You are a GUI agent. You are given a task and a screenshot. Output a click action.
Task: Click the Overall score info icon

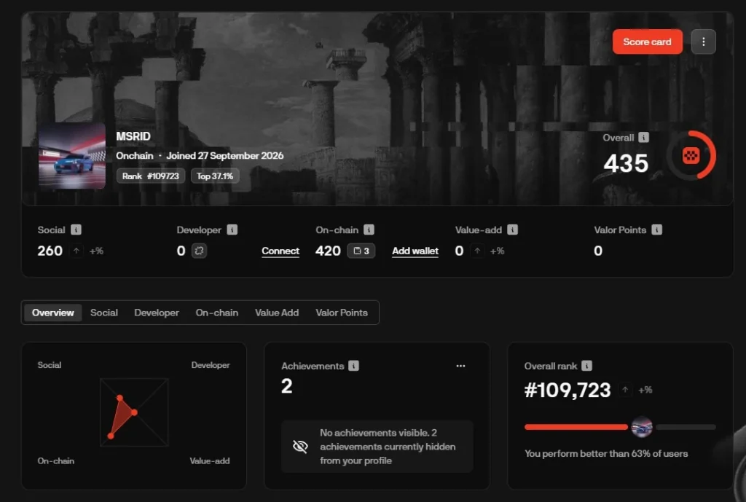coord(643,138)
